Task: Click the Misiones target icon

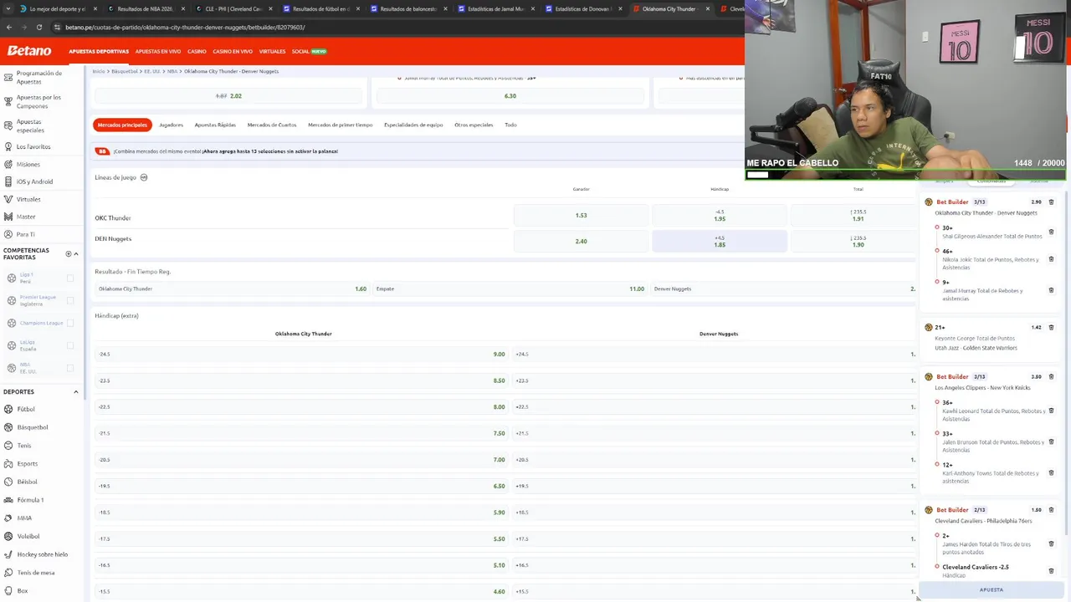Action: pos(8,164)
